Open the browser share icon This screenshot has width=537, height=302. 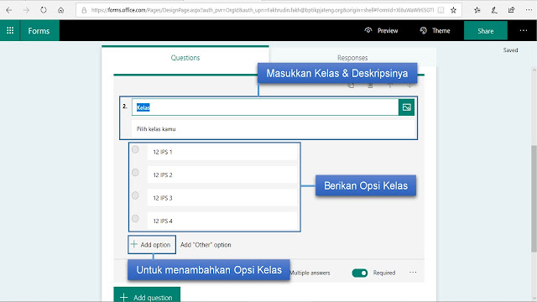pos(511,10)
